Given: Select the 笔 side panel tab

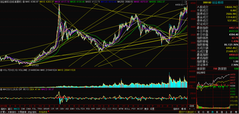Looking at the screenshot, I should click(199, 112).
